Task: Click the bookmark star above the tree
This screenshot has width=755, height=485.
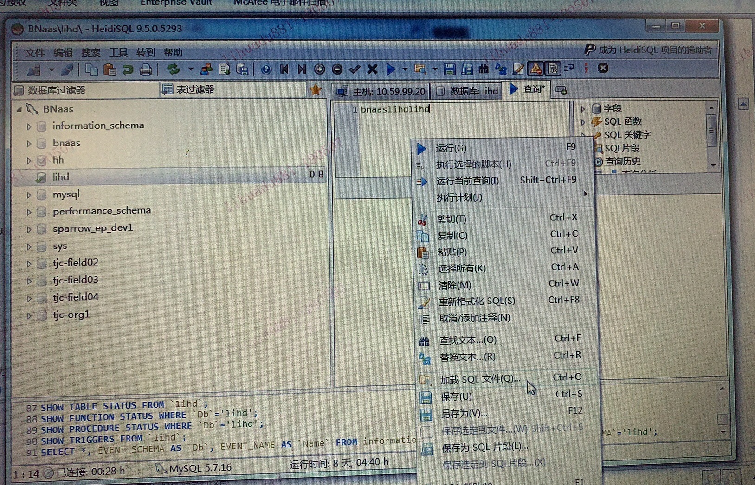Action: point(316,90)
